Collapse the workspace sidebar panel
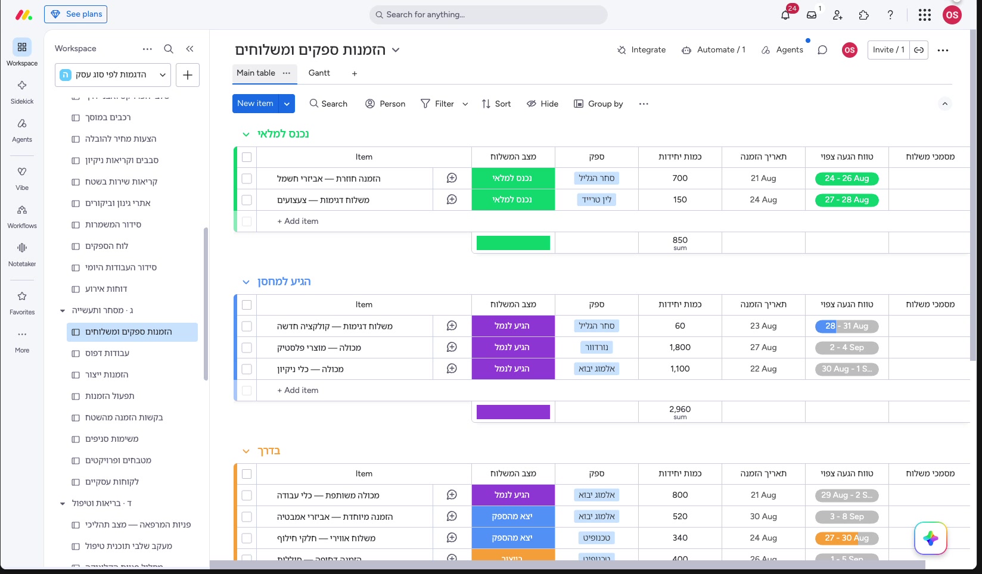Viewport: 982px width, 574px height. pos(189,49)
